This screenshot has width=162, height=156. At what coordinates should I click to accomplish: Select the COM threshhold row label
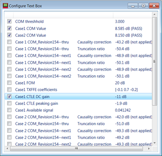(30, 22)
